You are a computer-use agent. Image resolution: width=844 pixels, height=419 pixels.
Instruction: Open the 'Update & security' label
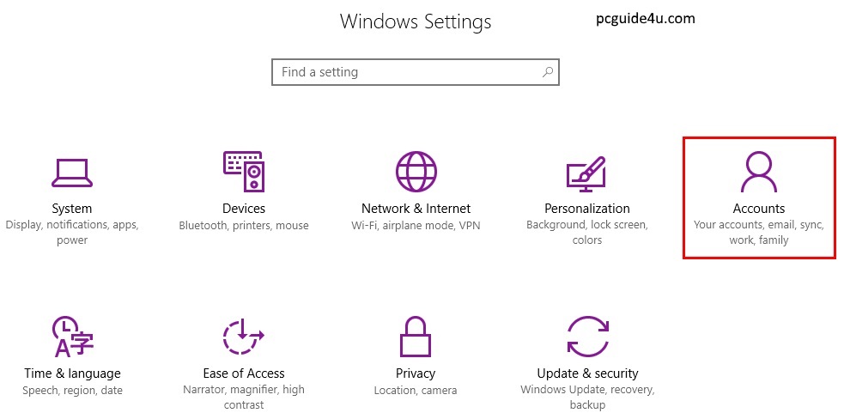[587, 373]
